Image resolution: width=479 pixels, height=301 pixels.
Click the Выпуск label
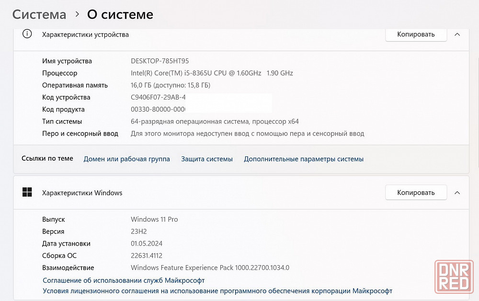pos(54,220)
